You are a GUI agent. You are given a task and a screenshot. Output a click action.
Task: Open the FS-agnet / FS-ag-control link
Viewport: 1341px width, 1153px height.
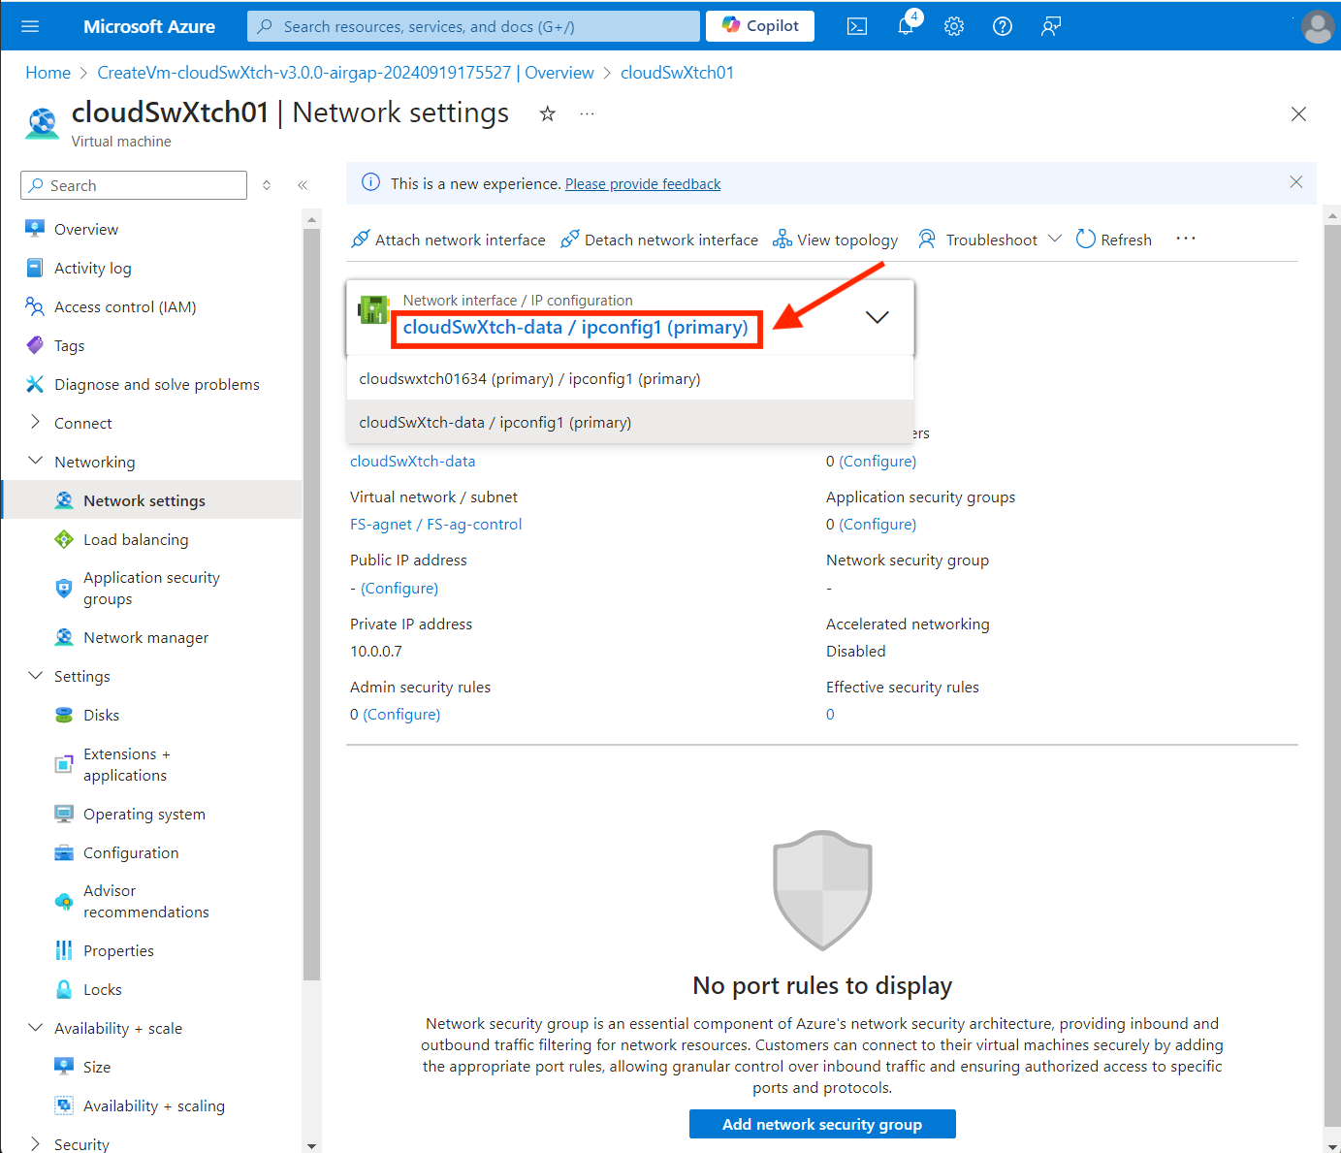(x=435, y=525)
